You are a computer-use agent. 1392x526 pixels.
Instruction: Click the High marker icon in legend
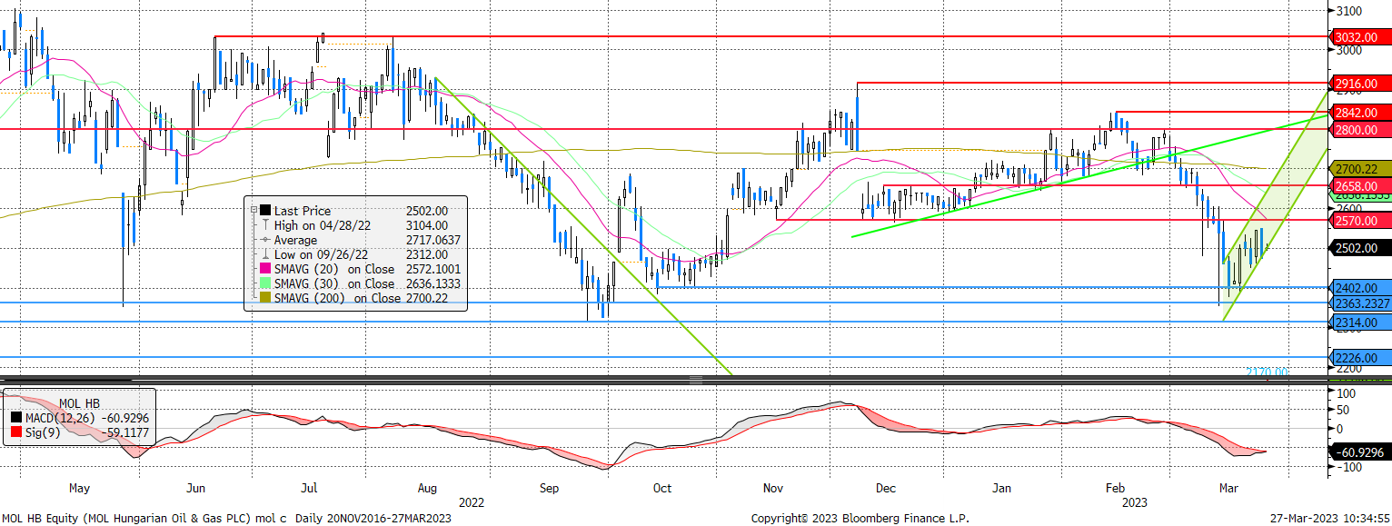tap(265, 225)
